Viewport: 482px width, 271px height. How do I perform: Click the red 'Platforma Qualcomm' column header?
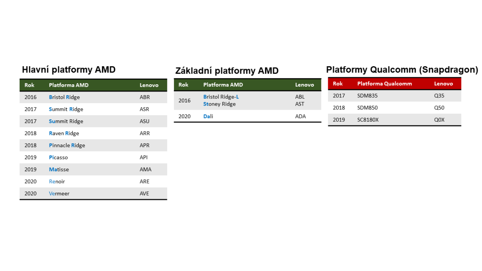pos(384,84)
